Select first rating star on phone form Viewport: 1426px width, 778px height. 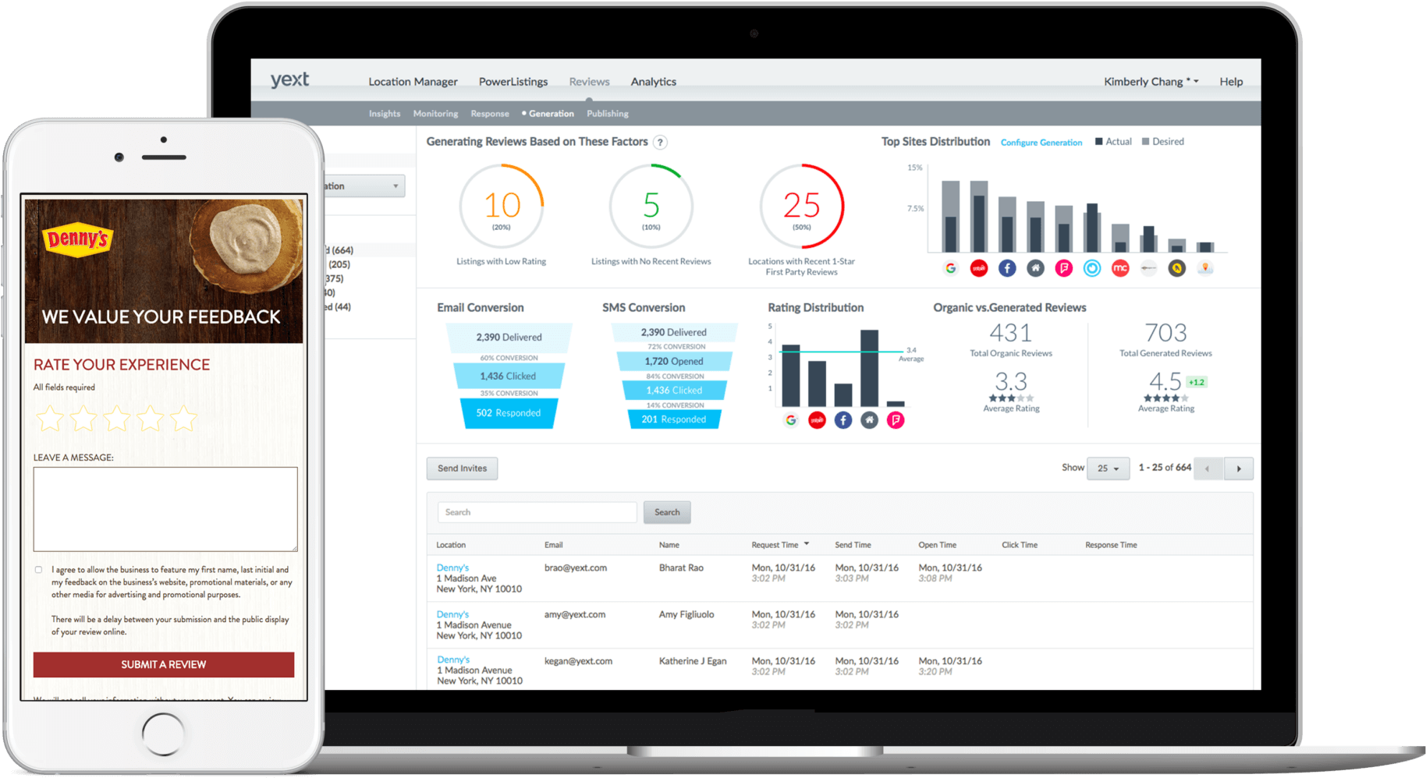pos(50,419)
